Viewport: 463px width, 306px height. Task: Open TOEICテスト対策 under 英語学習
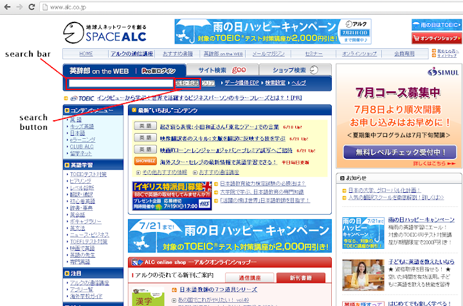[88, 174]
